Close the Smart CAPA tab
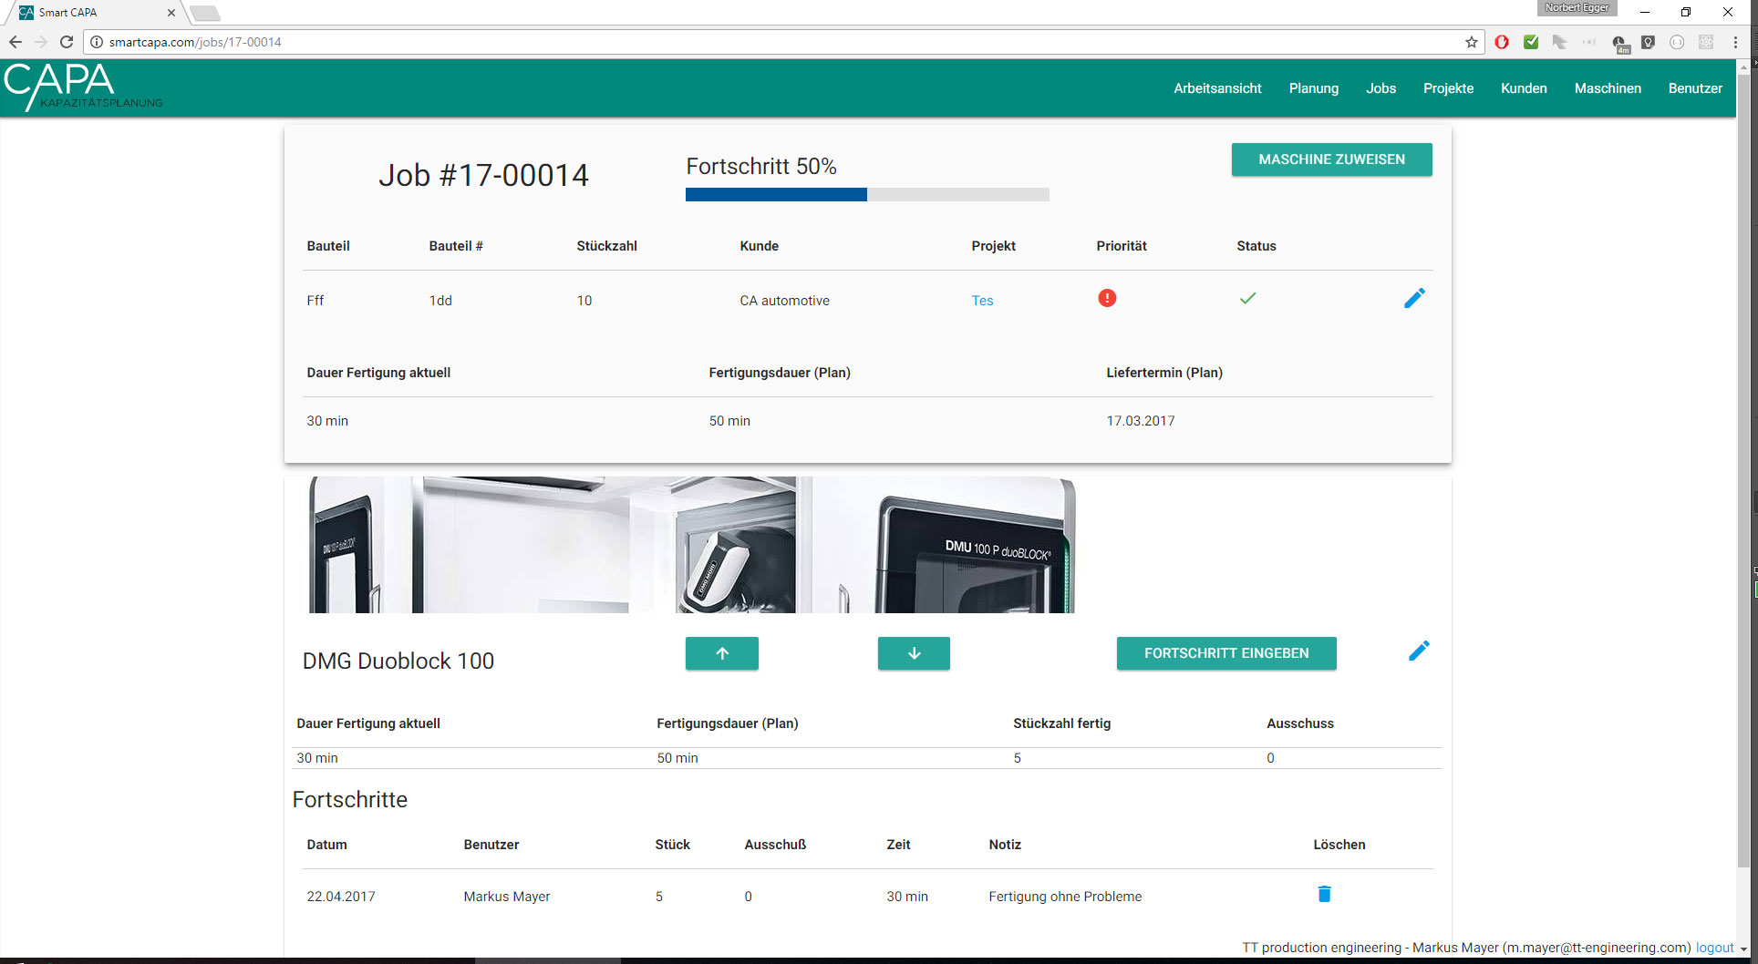Image resolution: width=1758 pixels, height=964 pixels. pyautogui.click(x=171, y=13)
